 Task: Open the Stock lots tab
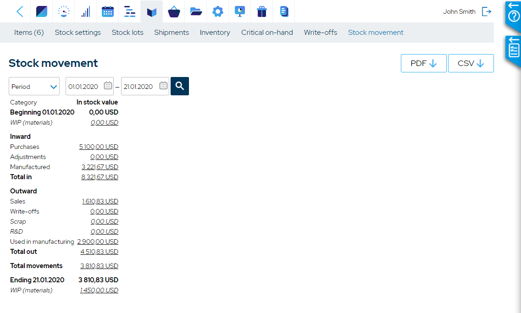[x=127, y=33]
